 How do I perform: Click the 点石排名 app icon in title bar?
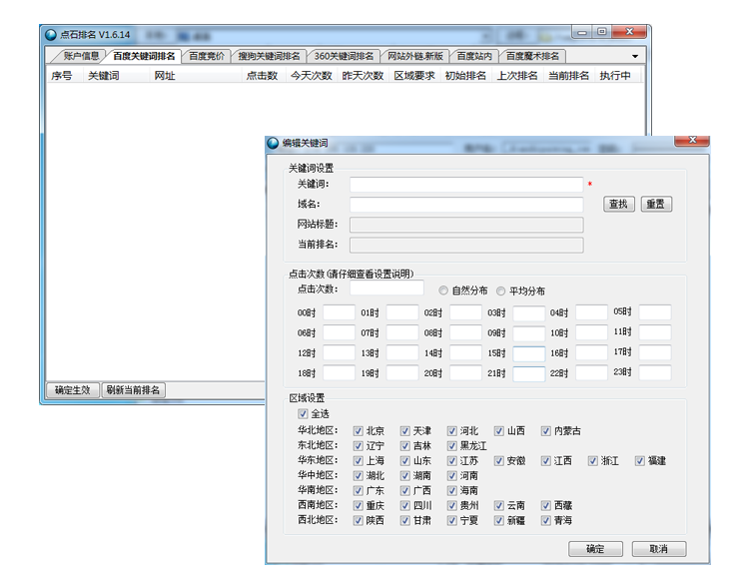click(x=51, y=35)
